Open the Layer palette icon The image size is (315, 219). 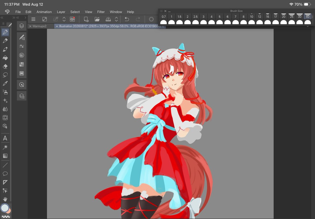22,26
